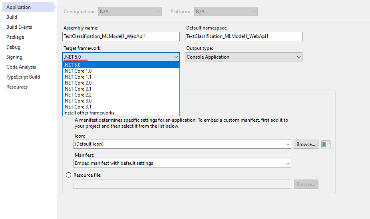
Task: Select Install other frameworks option
Action: [x=121, y=113]
